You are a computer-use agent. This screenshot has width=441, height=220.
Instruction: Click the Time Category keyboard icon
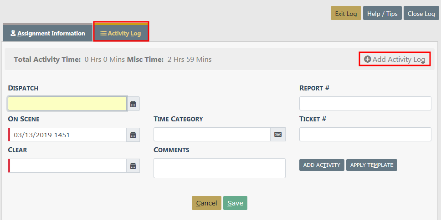coord(278,135)
